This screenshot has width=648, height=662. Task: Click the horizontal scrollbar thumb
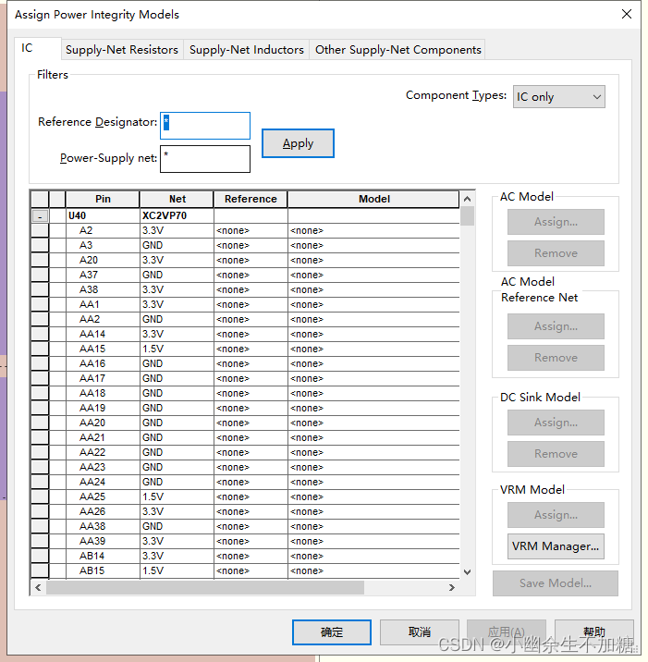click(x=205, y=587)
